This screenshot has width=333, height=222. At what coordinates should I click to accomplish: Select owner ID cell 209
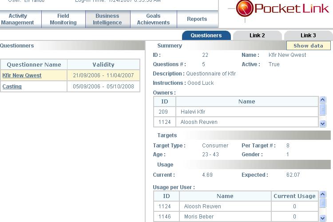click(165, 112)
